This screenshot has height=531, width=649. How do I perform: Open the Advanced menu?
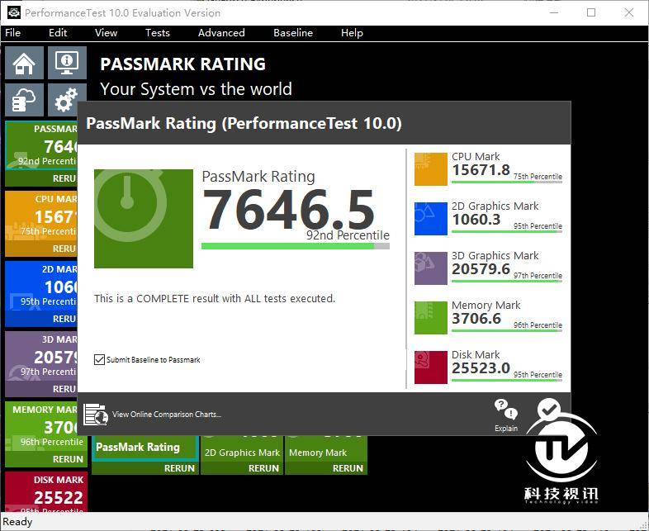[221, 33]
